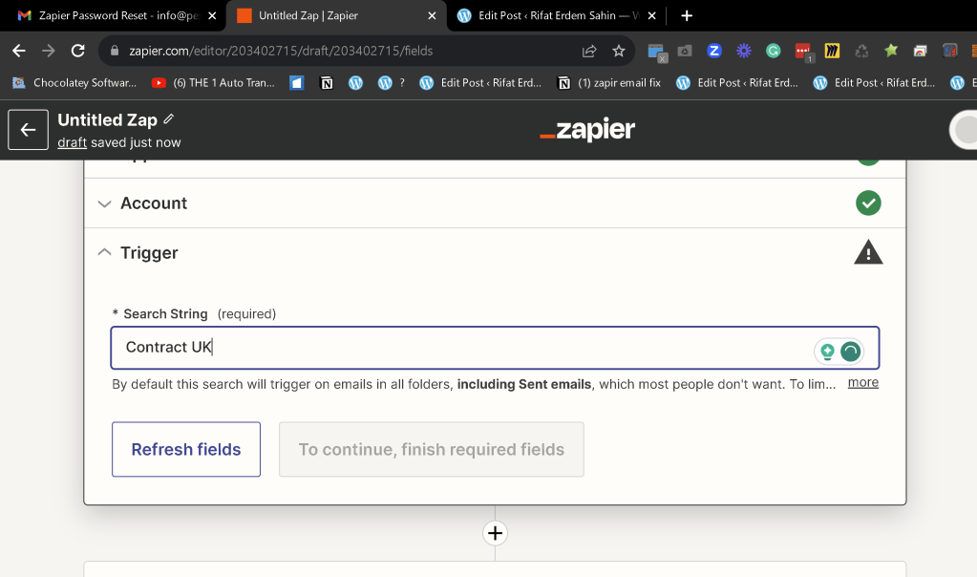
Task: Toggle the Zap on/off switch
Action: pos(963,130)
